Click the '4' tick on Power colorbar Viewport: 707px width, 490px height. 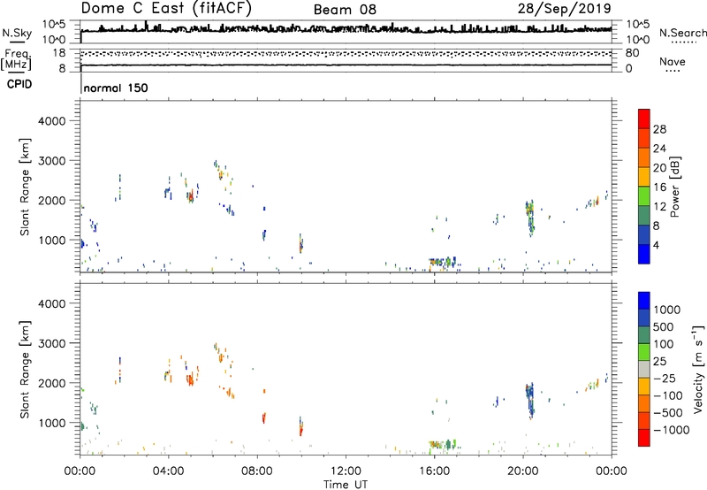(656, 245)
